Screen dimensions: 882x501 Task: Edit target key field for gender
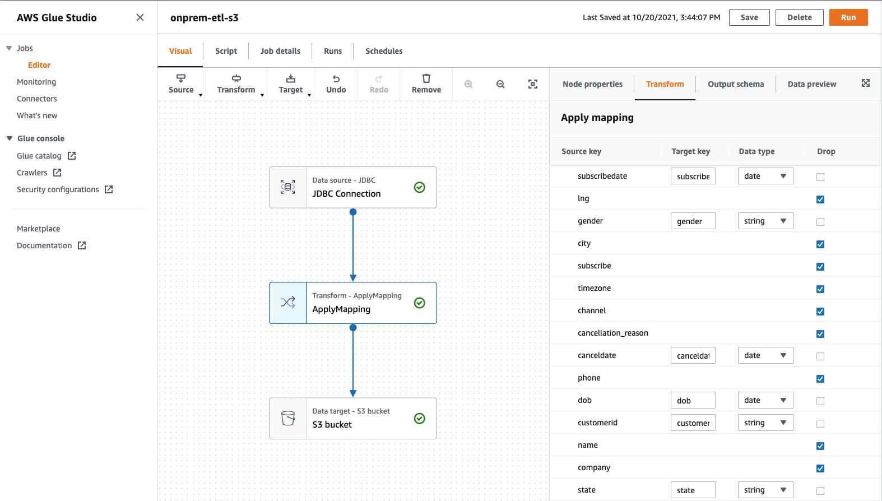click(x=693, y=221)
